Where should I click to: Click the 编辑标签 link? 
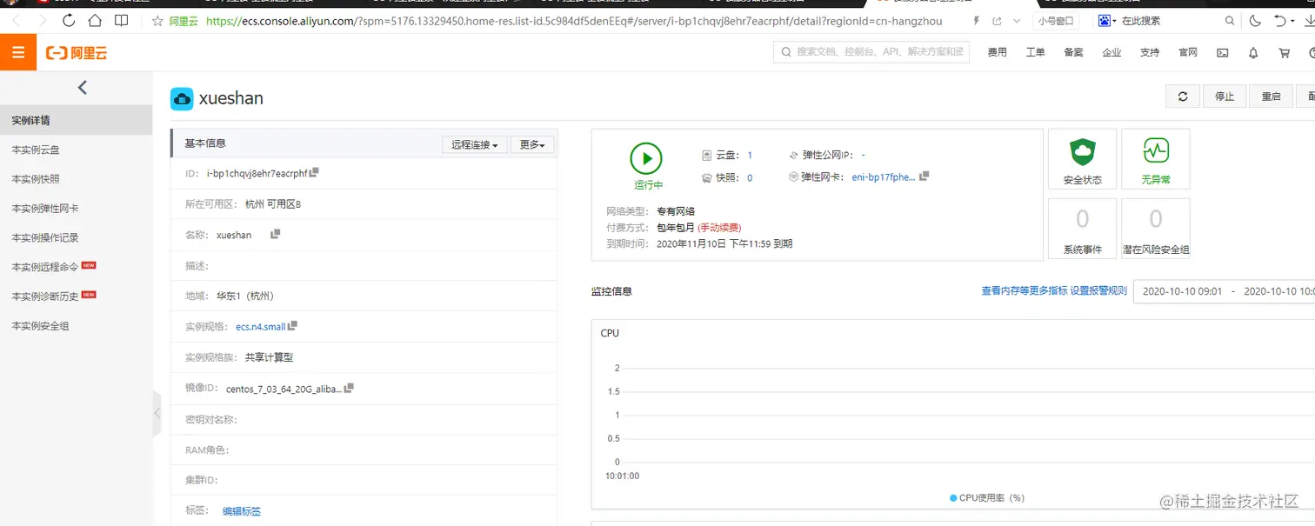click(x=242, y=511)
